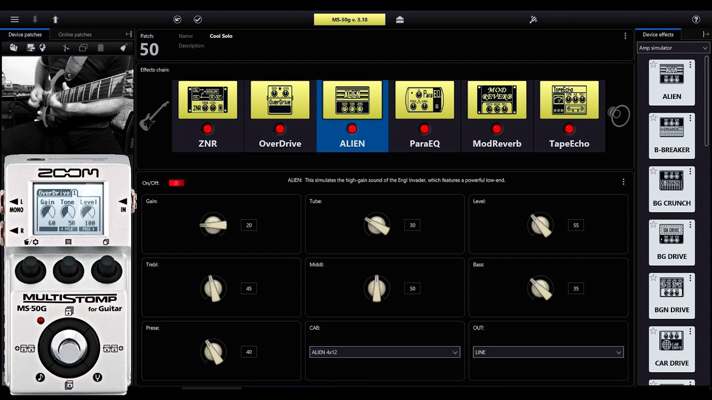This screenshot has height=400, width=712.
Task: Open the BG DRIVE card three-dot menu
Action: [690, 225]
